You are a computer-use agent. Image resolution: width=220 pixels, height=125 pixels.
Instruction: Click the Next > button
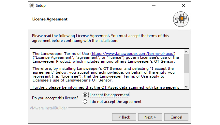click(x=150, y=117)
